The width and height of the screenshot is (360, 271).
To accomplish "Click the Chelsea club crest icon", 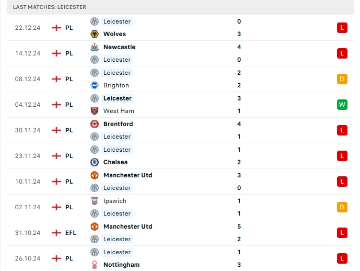I will point(95,162).
